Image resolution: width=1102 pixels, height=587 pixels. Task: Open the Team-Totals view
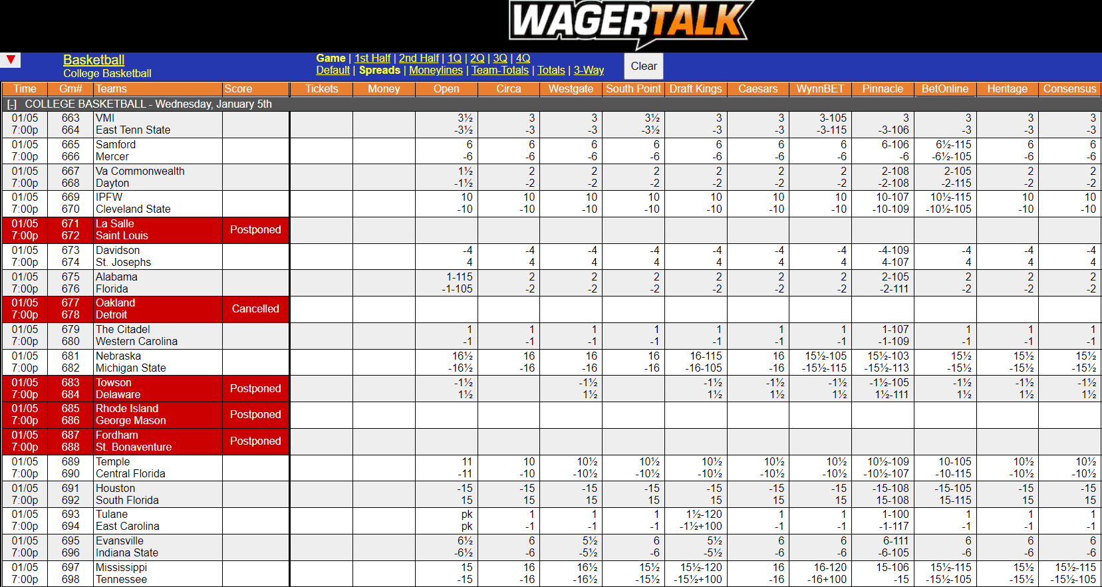500,70
